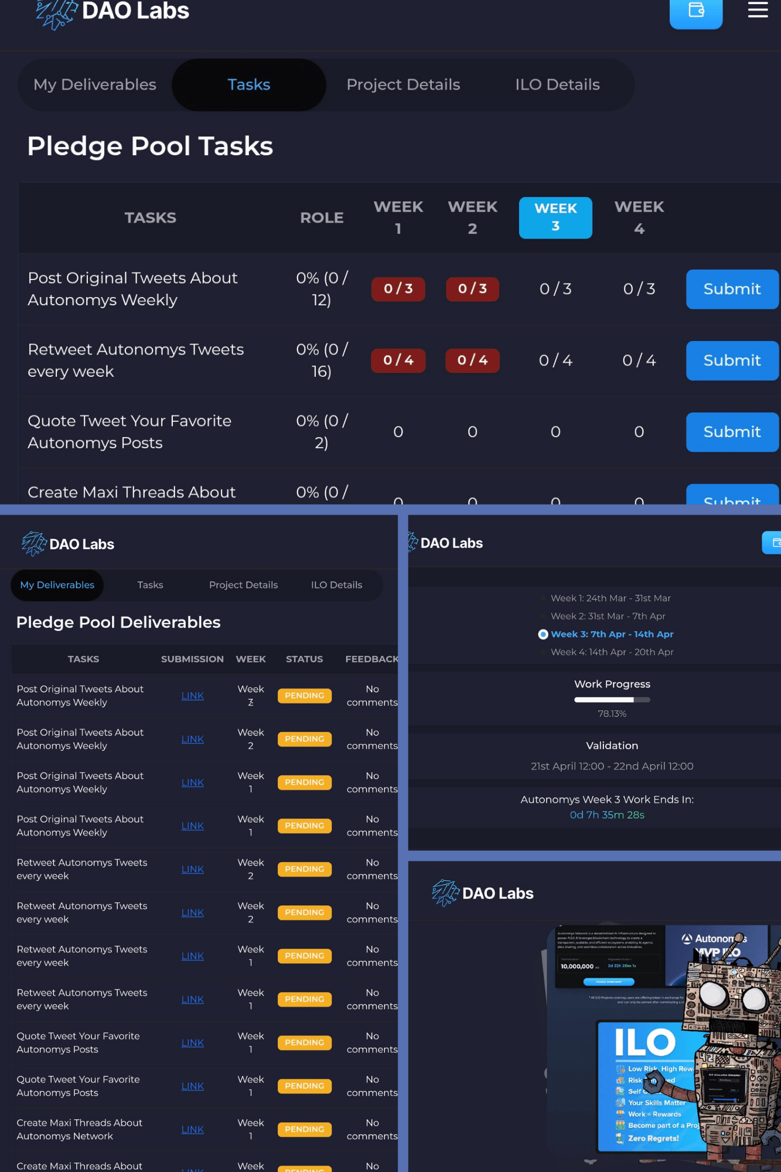Select highlighted WEEK 3 header in tasks table
The image size is (781, 1172).
(555, 217)
